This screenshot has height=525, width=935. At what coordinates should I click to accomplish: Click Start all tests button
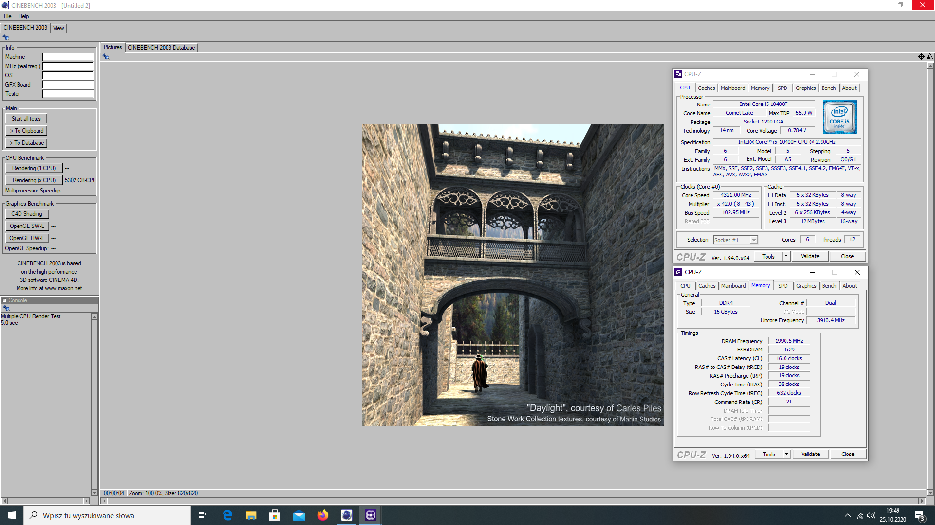(26, 119)
